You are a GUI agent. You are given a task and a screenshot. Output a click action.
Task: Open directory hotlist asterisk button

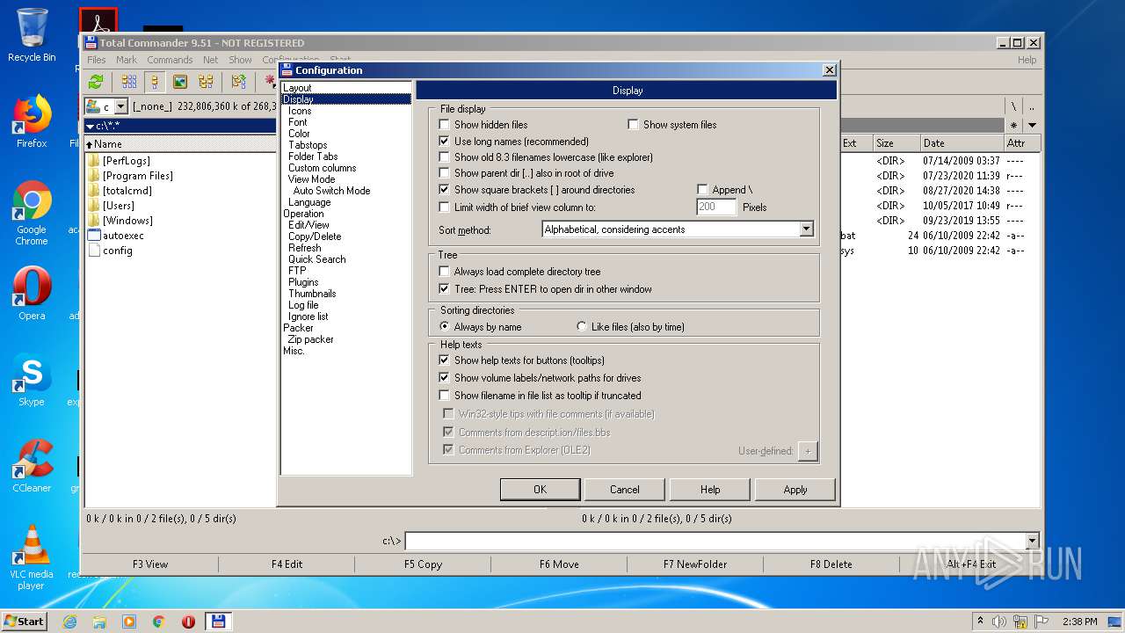tap(1013, 126)
